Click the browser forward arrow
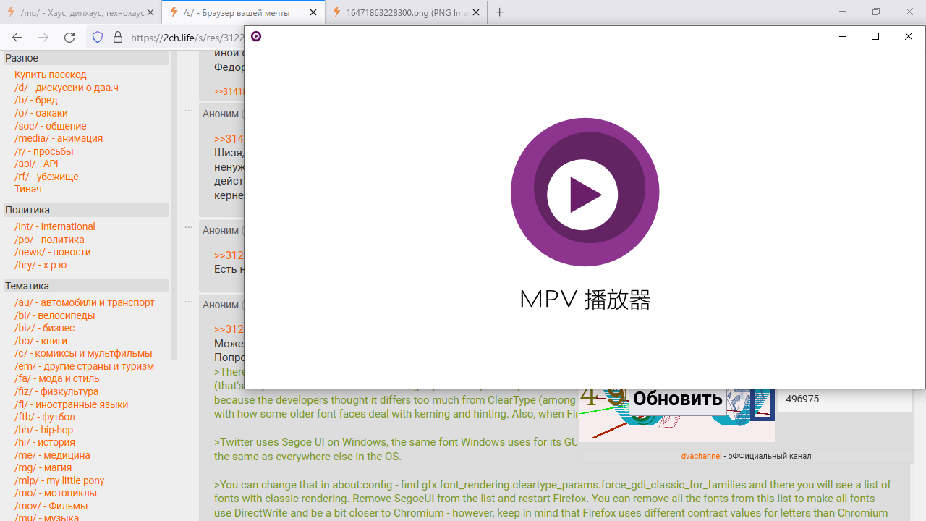 [x=43, y=38]
